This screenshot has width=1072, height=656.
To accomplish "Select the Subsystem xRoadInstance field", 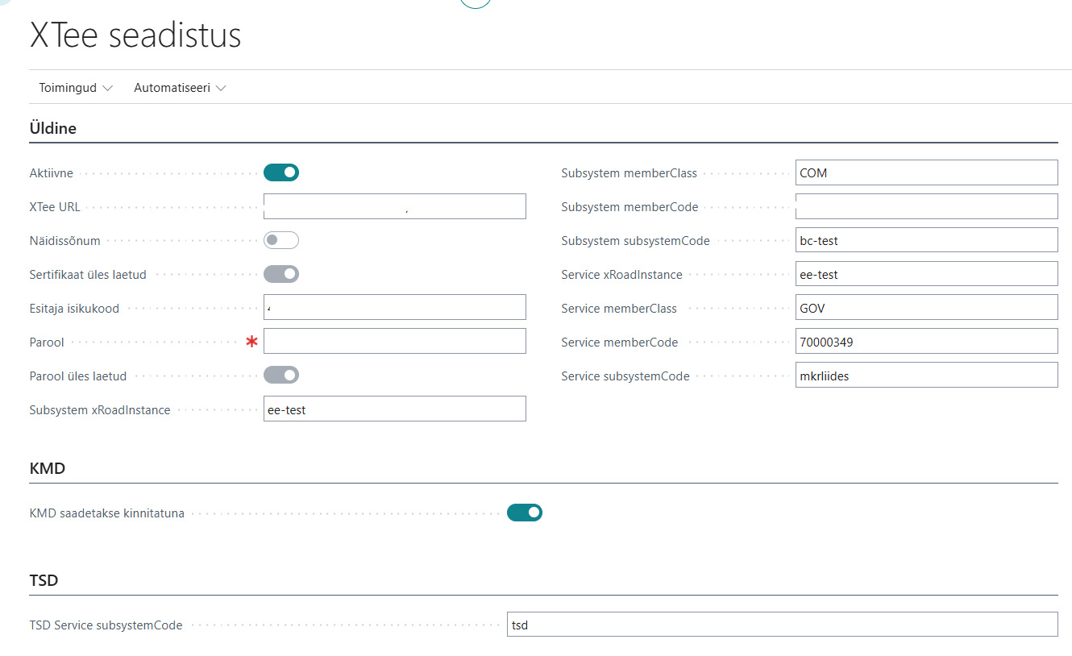I will [394, 409].
